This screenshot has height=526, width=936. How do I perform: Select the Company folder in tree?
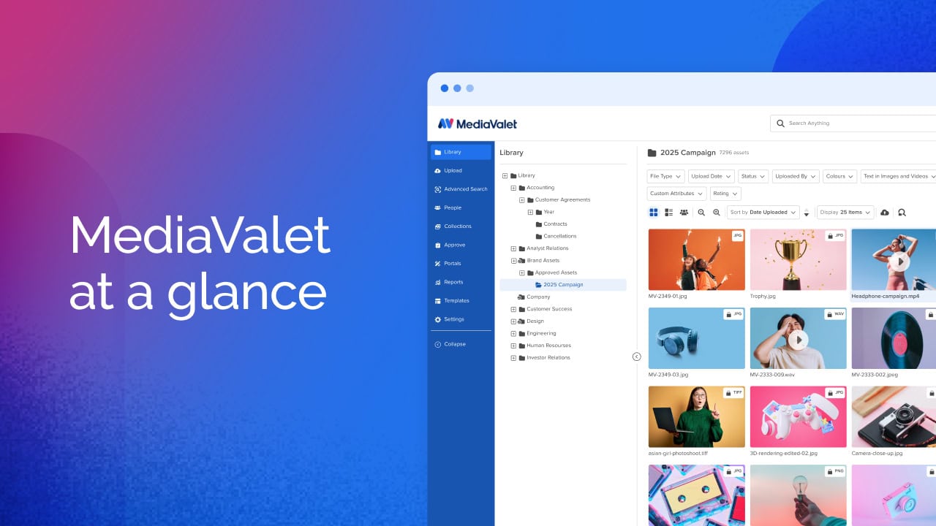[x=534, y=297]
